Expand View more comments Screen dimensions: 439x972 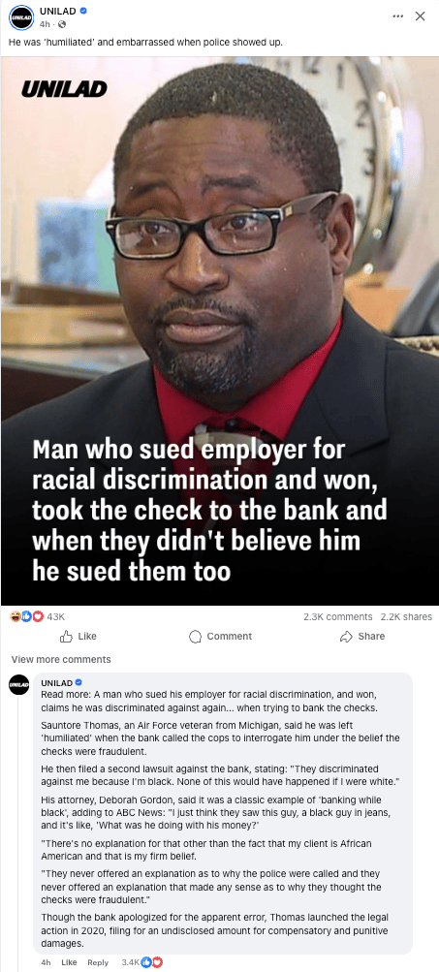tap(61, 659)
